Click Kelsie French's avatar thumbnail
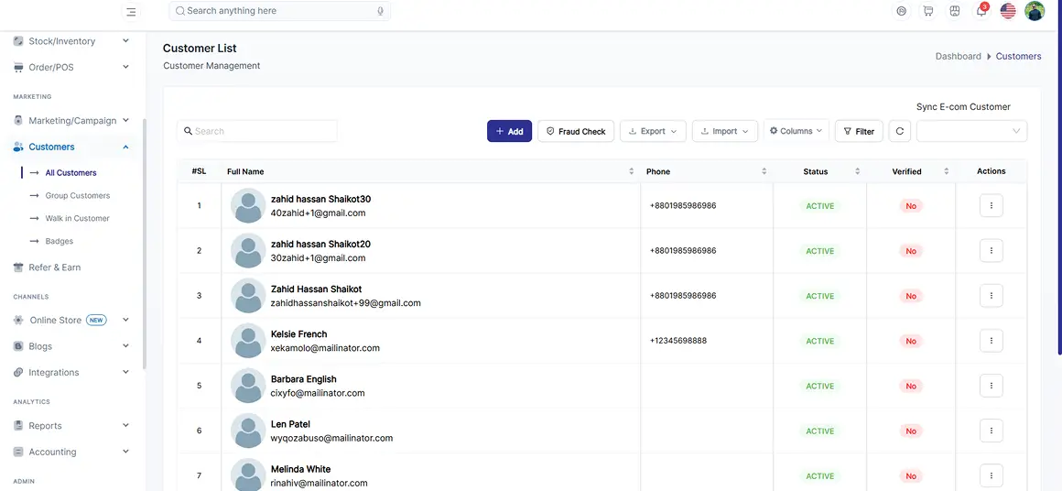1062x491 pixels. click(x=248, y=341)
